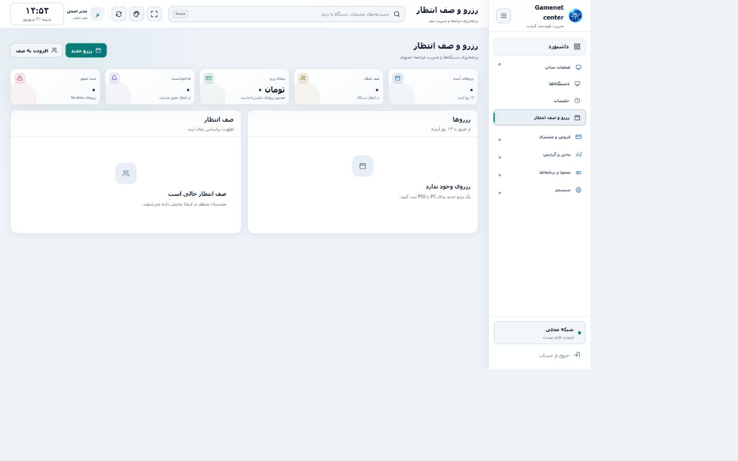
Task: Click bell icon on فراخوان‌شده card
Action: [114, 78]
